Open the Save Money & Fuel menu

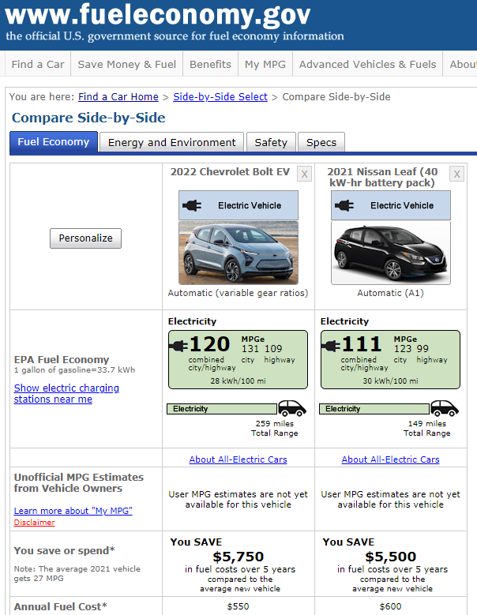click(126, 64)
